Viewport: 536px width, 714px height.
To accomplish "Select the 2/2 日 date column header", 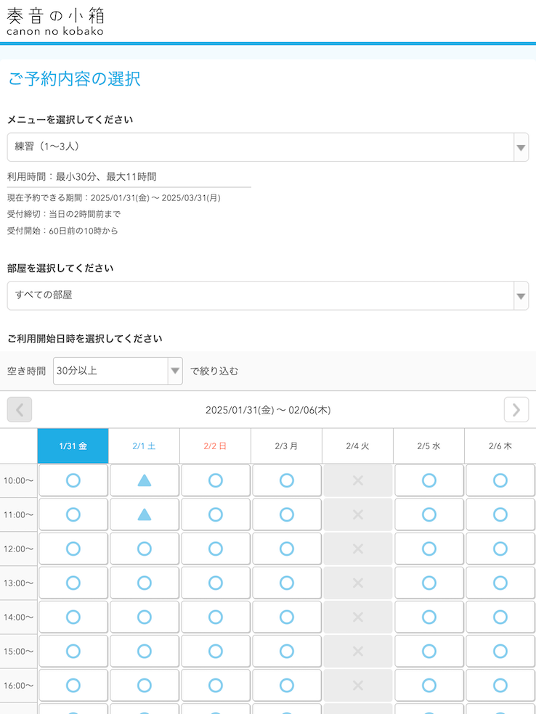I will 216,446.
